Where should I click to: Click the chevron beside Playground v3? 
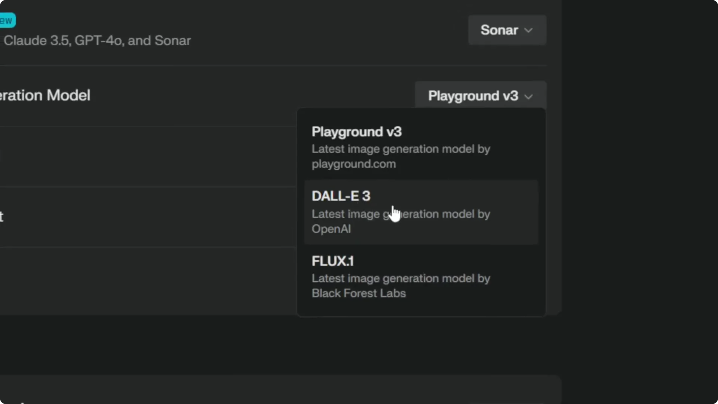[529, 97]
